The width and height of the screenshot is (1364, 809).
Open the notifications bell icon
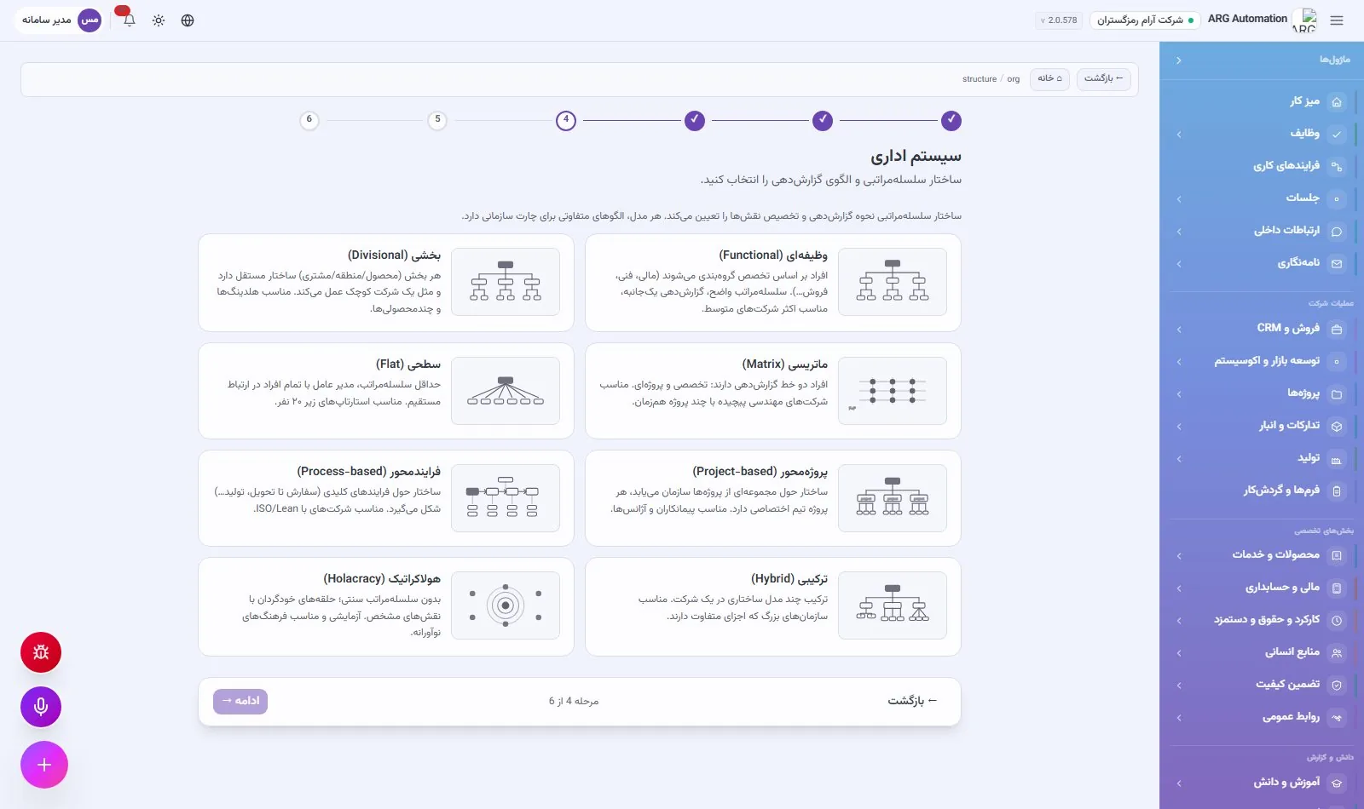click(130, 20)
